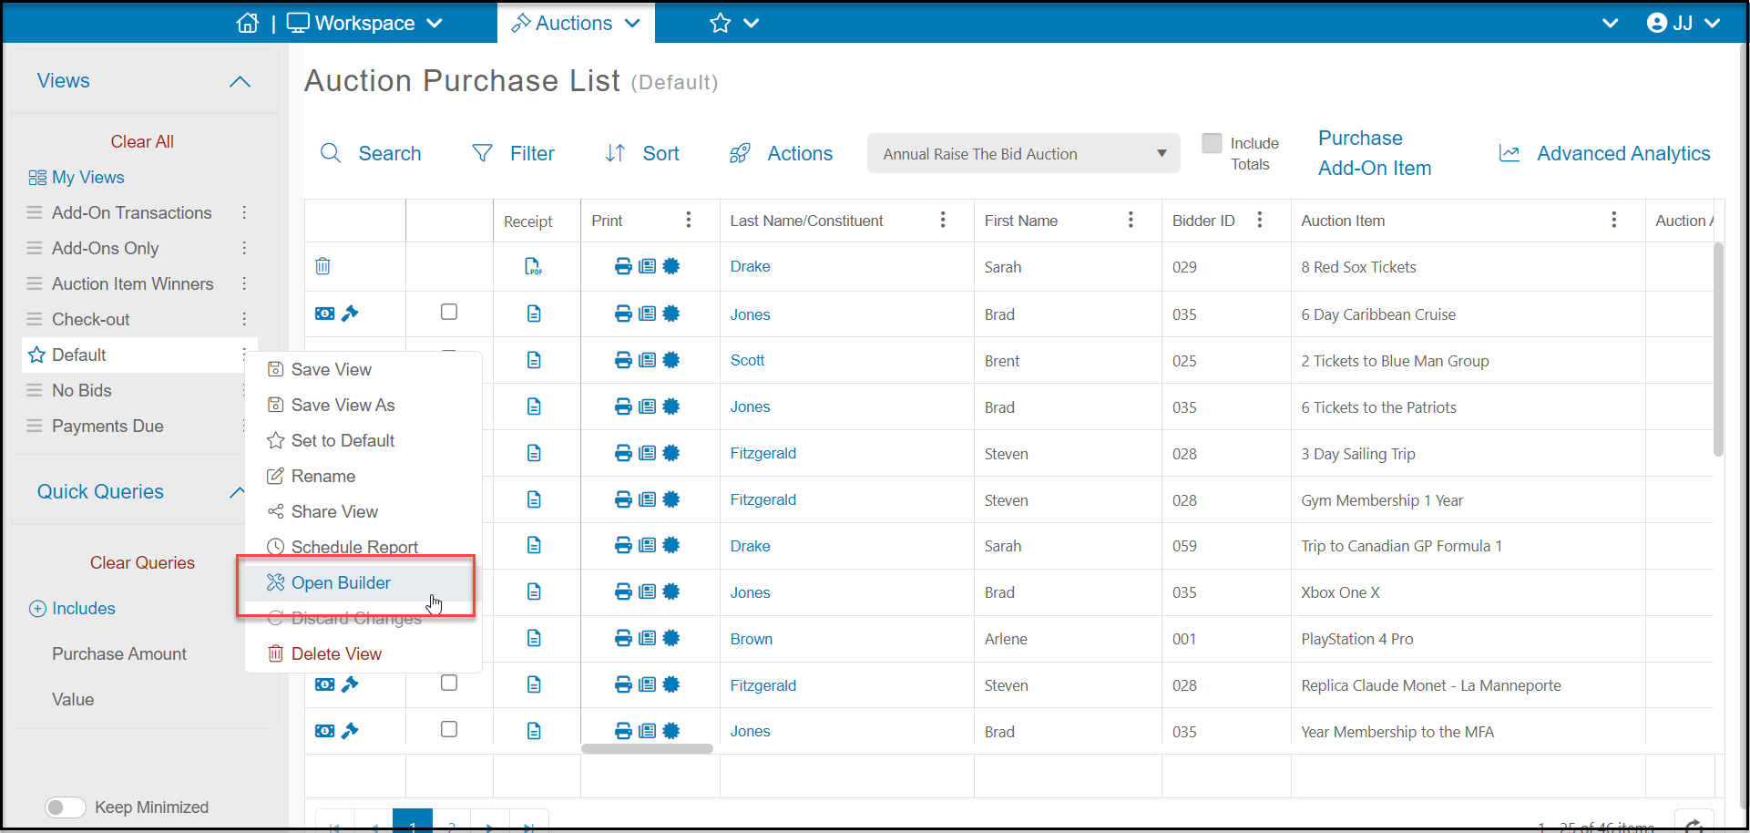Image resolution: width=1750 pixels, height=833 pixels.
Task: Open the Advanced Analytics link
Action: click(1623, 153)
